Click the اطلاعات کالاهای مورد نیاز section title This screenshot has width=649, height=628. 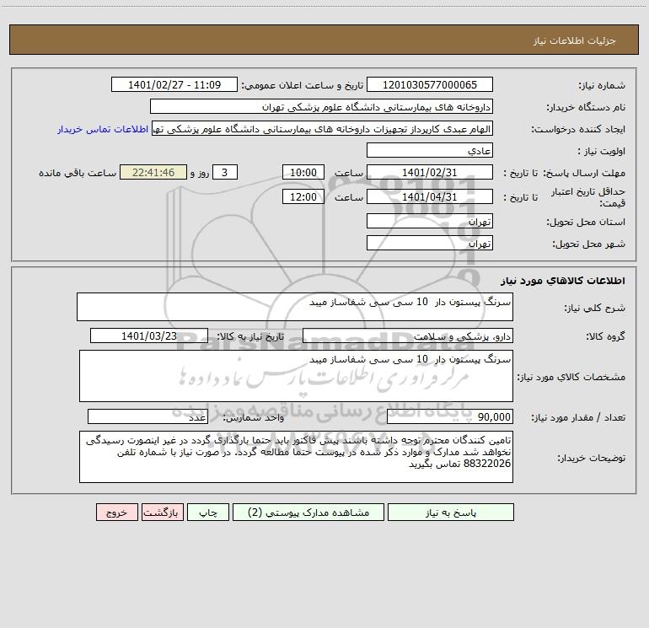click(562, 281)
